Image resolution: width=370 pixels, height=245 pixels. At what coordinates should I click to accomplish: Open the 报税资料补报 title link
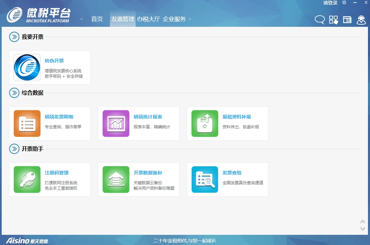pos(237,117)
